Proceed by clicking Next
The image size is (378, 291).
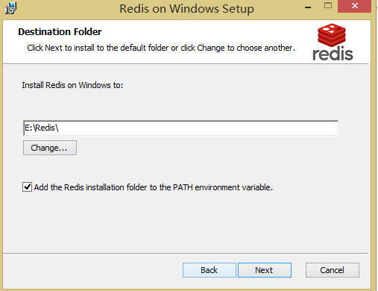(x=265, y=270)
